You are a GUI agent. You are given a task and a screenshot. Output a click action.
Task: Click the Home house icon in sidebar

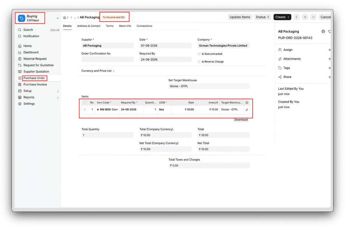(x=20, y=46)
